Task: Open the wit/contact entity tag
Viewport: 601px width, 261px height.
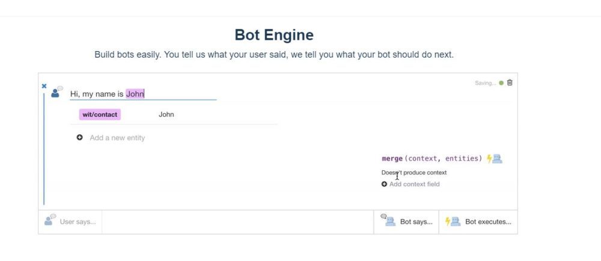Action: pyautogui.click(x=100, y=114)
